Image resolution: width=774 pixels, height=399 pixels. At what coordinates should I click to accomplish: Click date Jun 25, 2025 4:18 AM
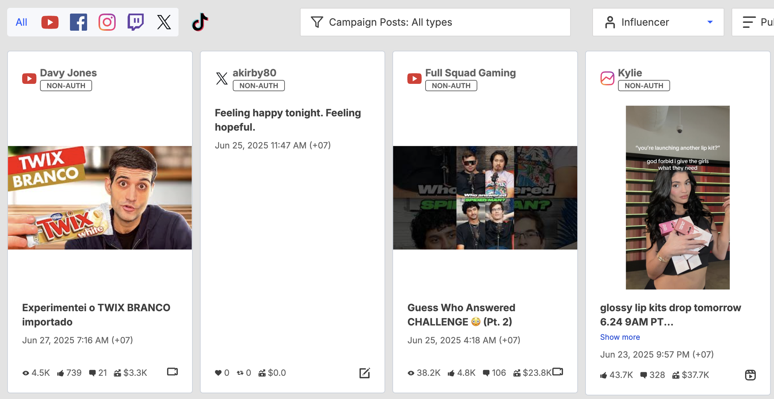click(x=464, y=340)
